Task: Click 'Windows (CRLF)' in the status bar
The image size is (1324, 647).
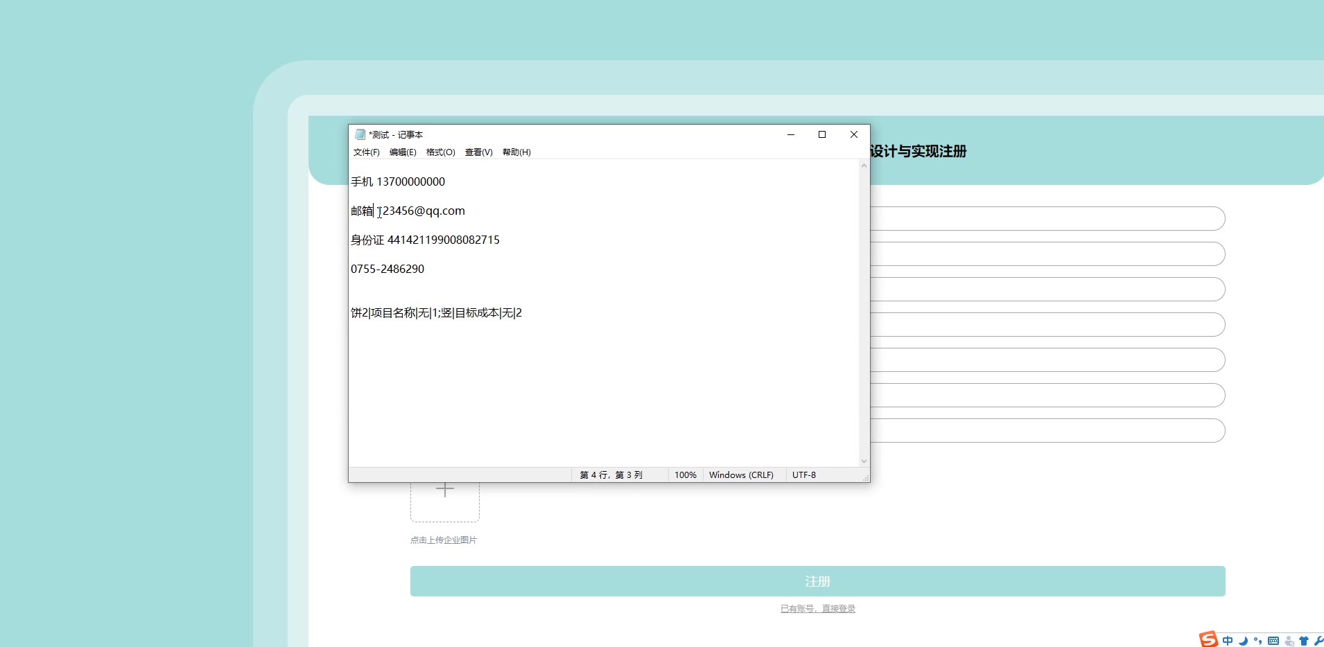Action: click(741, 475)
